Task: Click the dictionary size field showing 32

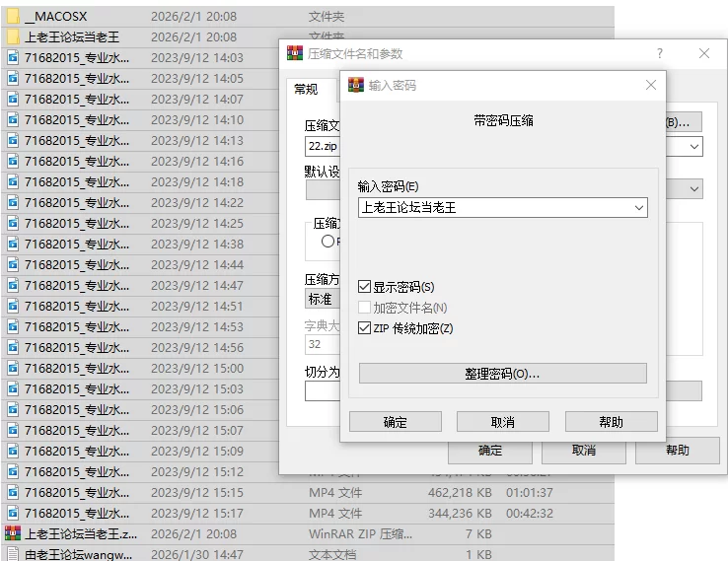Action: pyautogui.click(x=323, y=344)
